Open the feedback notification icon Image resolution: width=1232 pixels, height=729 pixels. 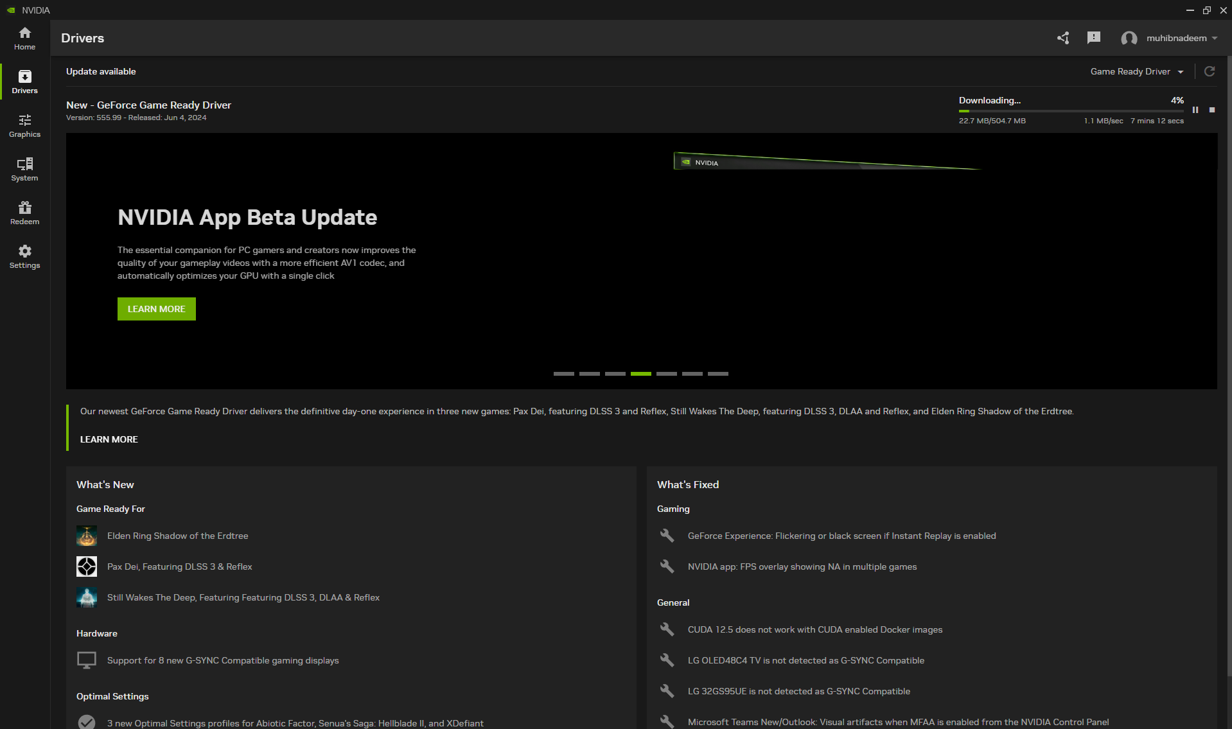point(1093,38)
